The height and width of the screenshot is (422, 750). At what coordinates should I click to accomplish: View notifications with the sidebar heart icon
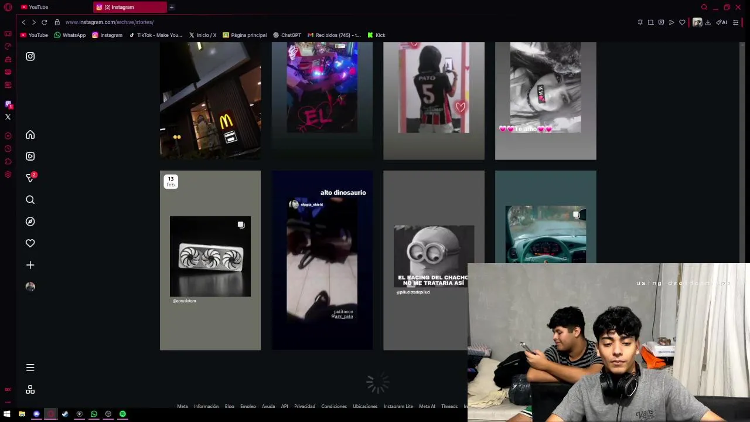[x=30, y=243]
